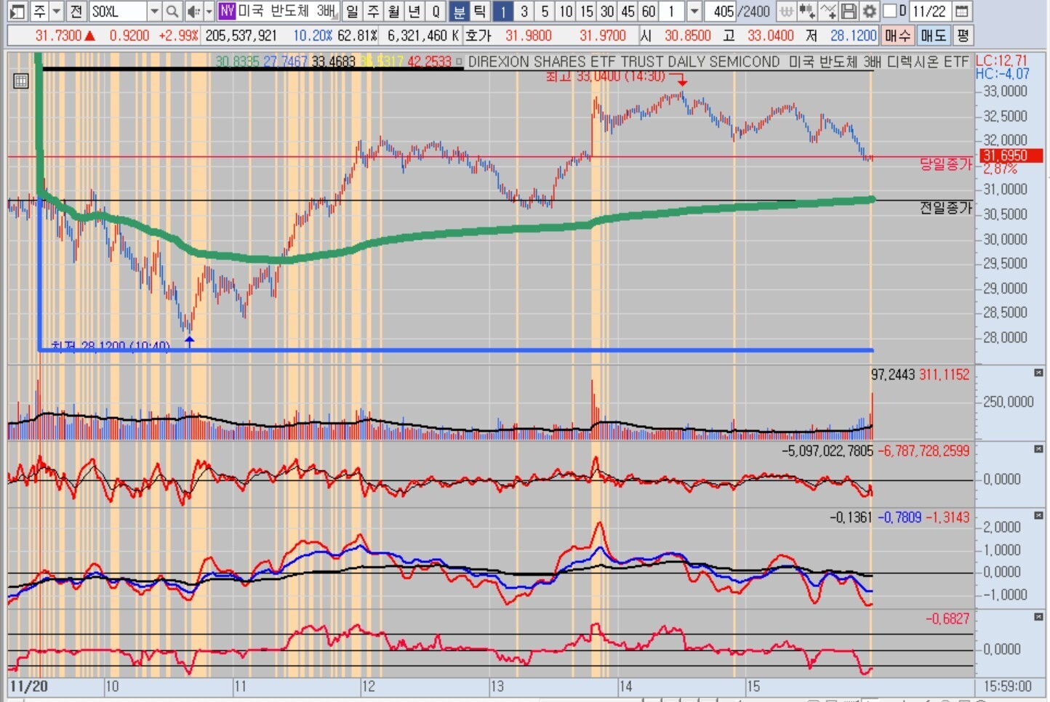The image size is (1050, 702).
Task: Click the 당일종가 label on the chart
Action: (946, 164)
